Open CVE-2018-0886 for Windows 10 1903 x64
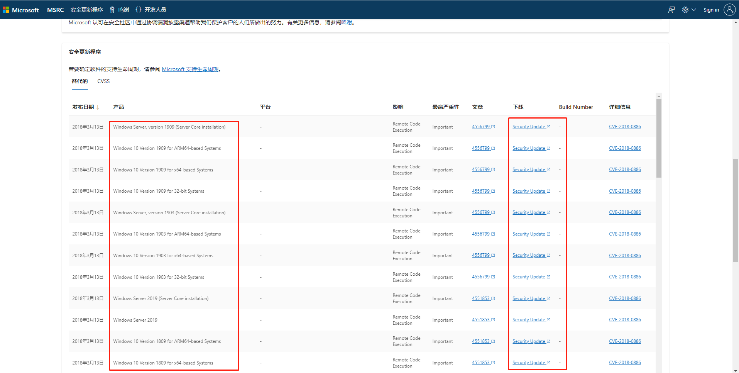739x373 pixels. coord(625,256)
